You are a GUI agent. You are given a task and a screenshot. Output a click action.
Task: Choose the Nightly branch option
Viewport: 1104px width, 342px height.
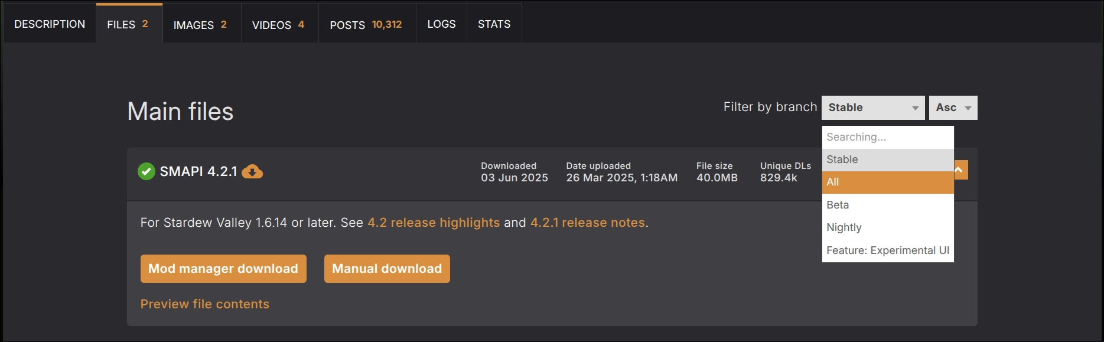tap(888, 227)
